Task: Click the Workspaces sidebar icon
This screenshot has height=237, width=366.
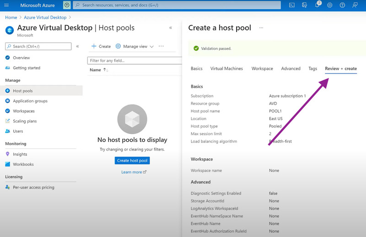Action: tap(8, 111)
